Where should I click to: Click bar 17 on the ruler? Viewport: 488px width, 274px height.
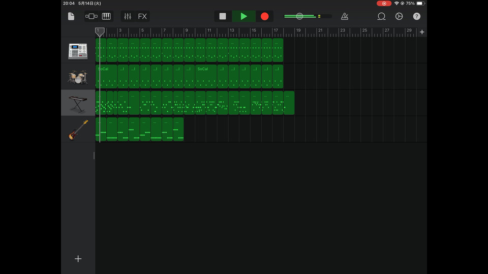(276, 30)
